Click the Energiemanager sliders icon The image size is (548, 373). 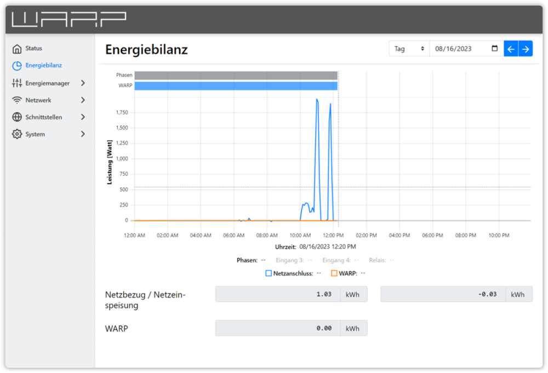click(x=17, y=83)
